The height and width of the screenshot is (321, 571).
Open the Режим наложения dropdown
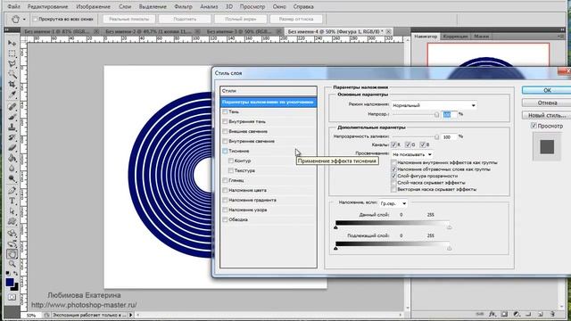click(434, 105)
